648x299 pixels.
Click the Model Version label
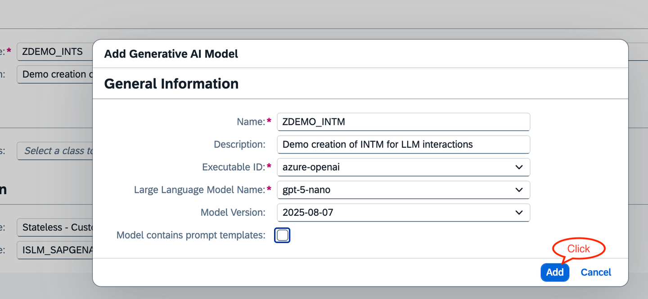tap(233, 213)
